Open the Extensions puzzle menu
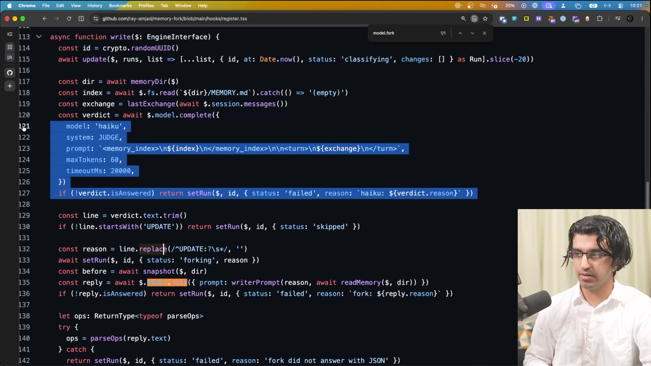Image resolution: width=651 pixels, height=366 pixels. [600, 19]
